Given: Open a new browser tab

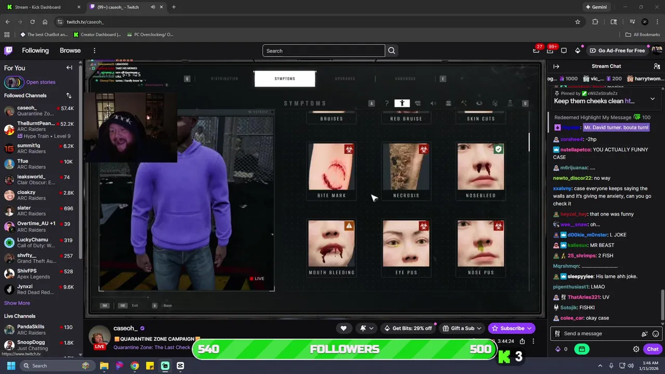Looking at the screenshot, I should click(x=174, y=7).
